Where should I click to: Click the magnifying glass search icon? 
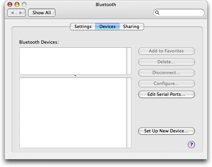(157, 13)
